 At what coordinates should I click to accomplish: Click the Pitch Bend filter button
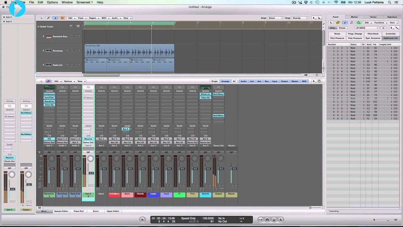(373, 34)
